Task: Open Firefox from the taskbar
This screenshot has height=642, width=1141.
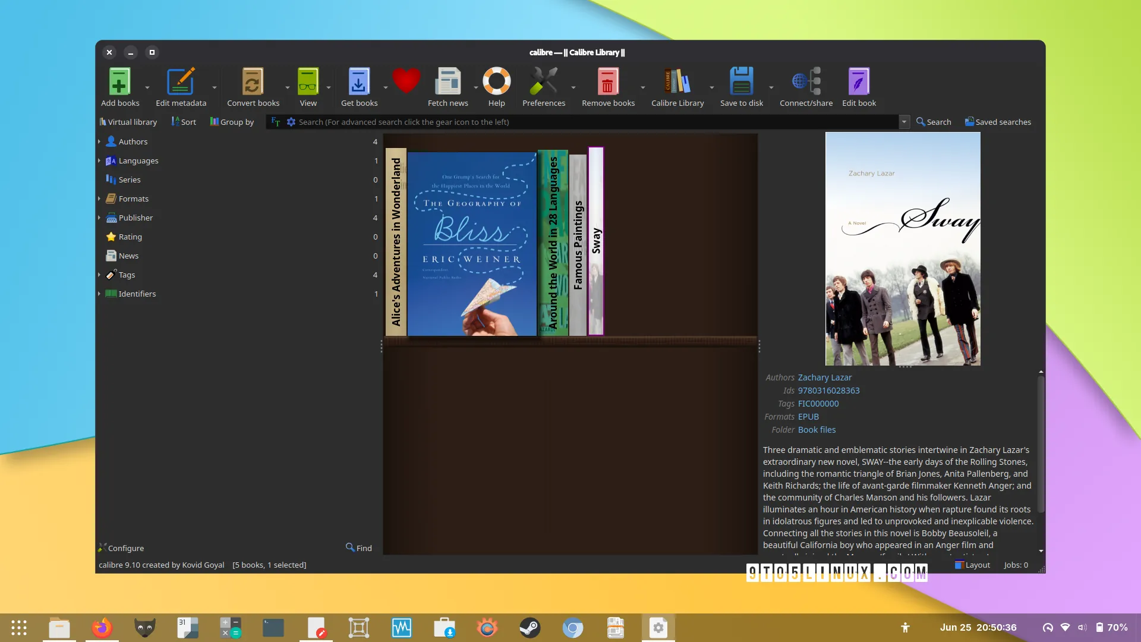Action: pyautogui.click(x=102, y=628)
